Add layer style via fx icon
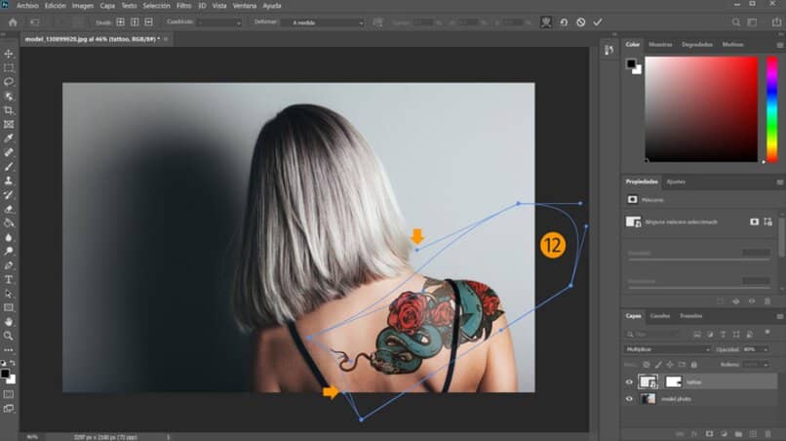This screenshot has height=441, width=786. click(x=694, y=433)
